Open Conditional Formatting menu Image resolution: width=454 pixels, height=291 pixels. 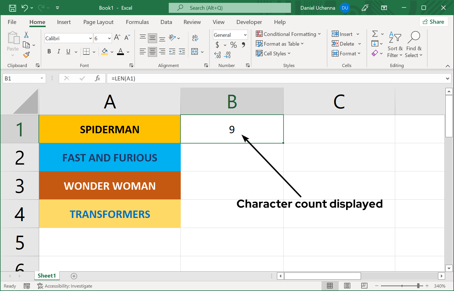coord(288,34)
